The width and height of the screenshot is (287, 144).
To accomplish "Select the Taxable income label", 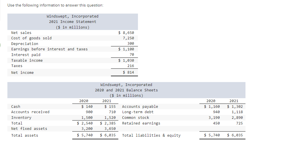I will coord(27,61).
